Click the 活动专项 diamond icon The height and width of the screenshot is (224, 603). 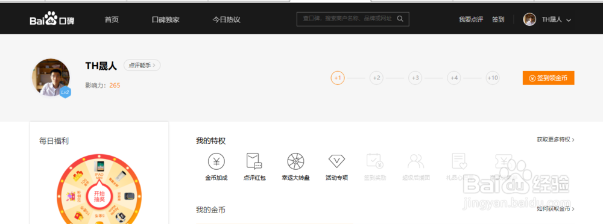pyautogui.click(x=336, y=161)
